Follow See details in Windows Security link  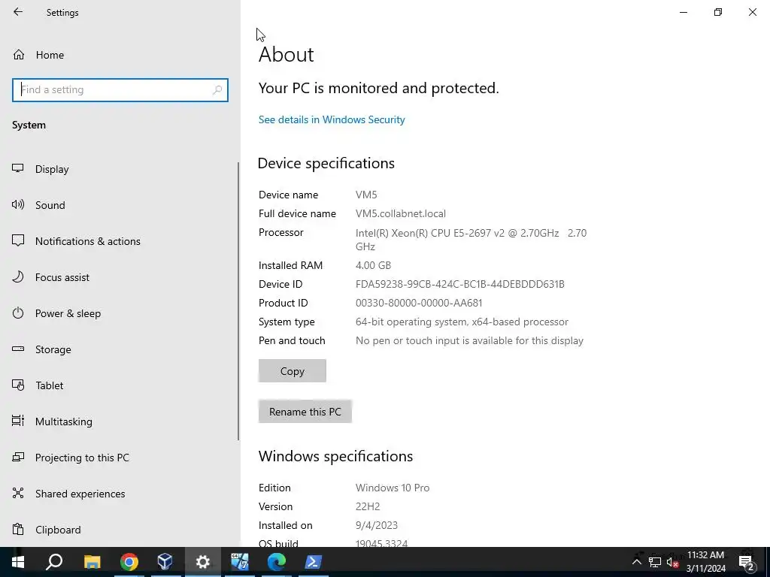point(332,119)
